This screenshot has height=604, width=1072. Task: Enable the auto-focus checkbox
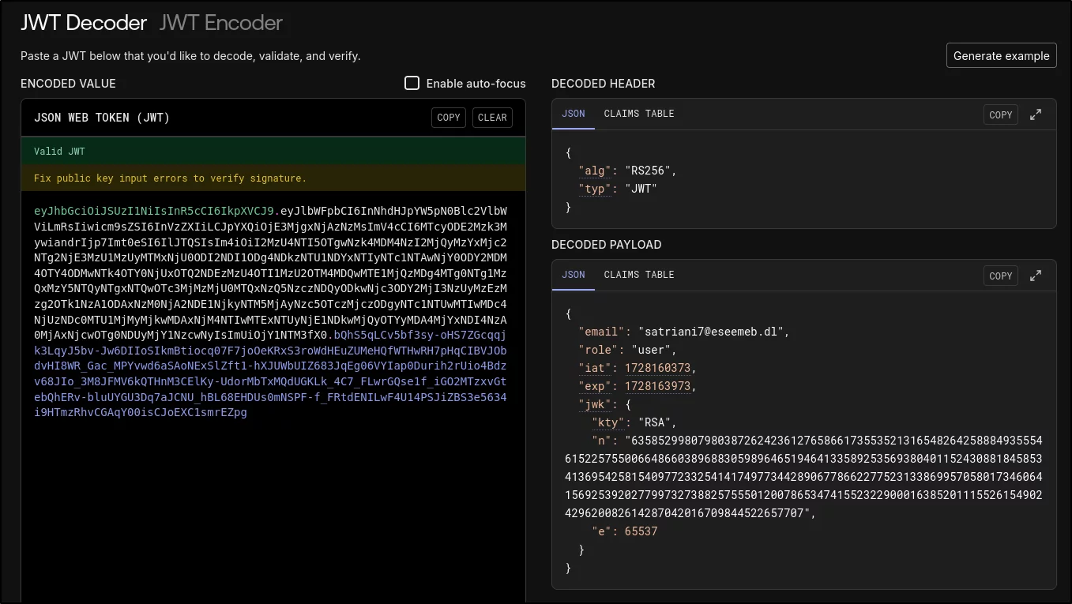point(412,83)
